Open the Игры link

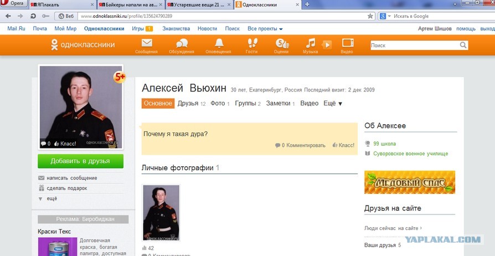pyautogui.click(x=138, y=28)
